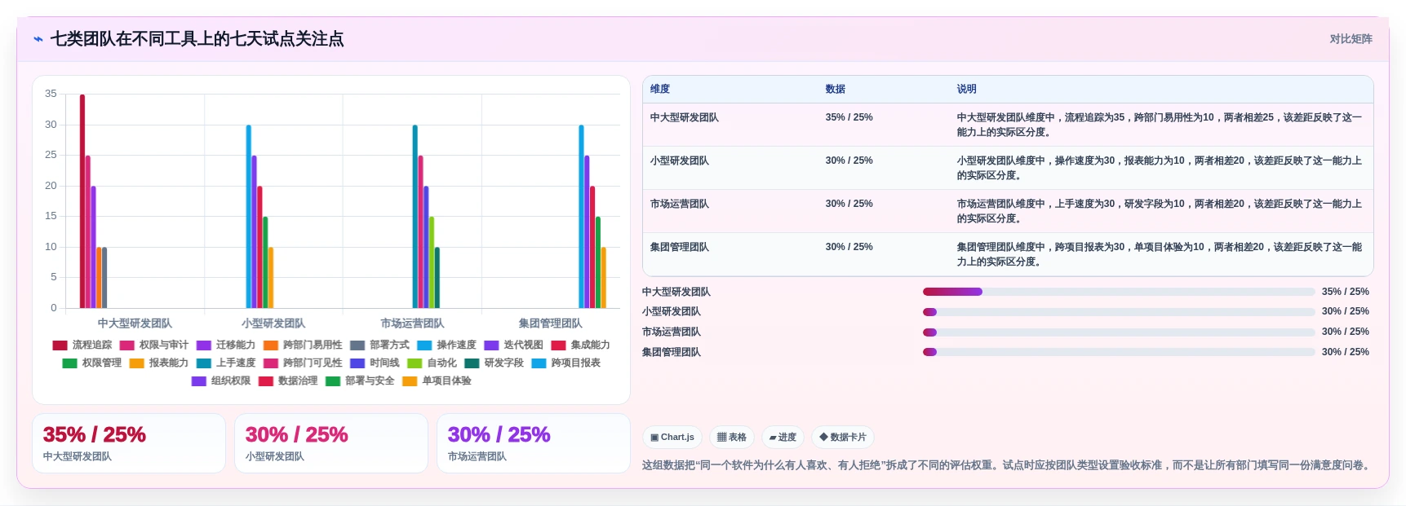Toggle the 组织权限 legend entry
Viewport: 1406px width, 506px height.
[221, 381]
